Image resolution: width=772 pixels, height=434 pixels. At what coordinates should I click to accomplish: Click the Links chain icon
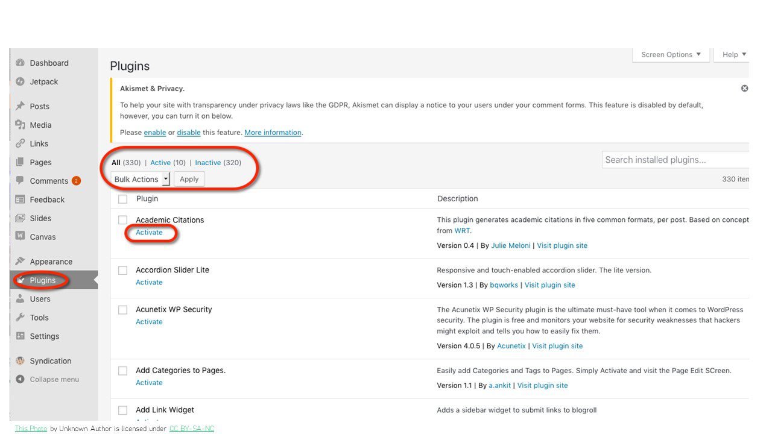point(20,143)
